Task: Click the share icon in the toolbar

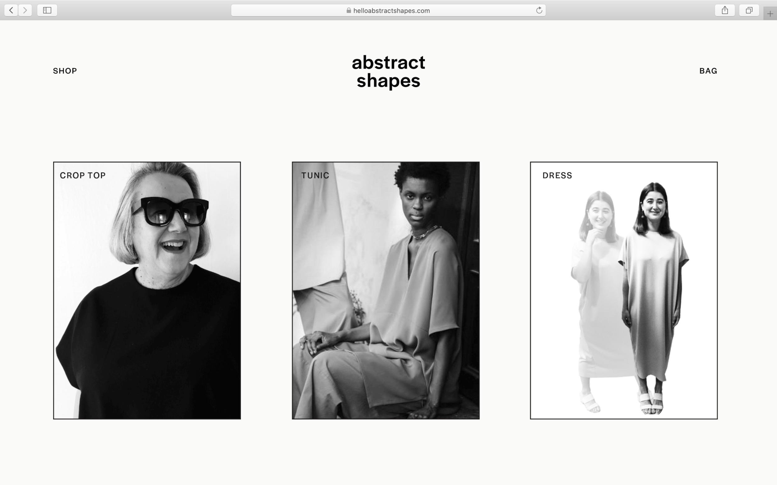Action: point(725,10)
